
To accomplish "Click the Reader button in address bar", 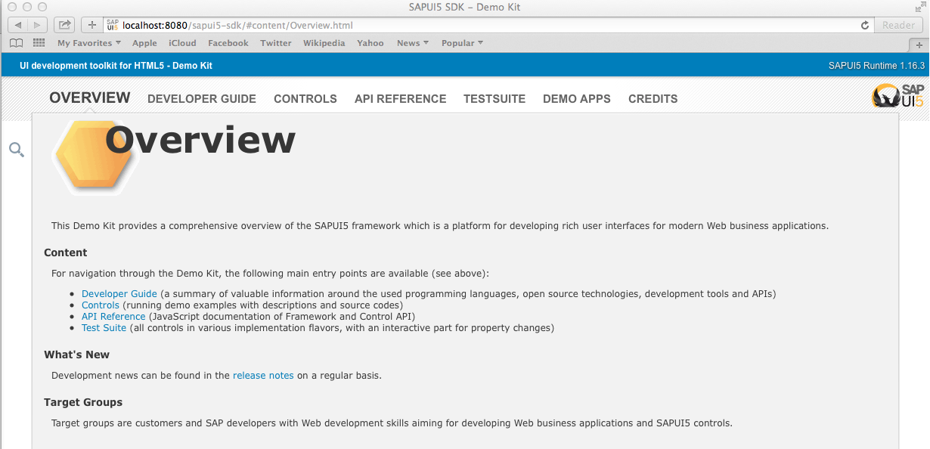I will [898, 25].
